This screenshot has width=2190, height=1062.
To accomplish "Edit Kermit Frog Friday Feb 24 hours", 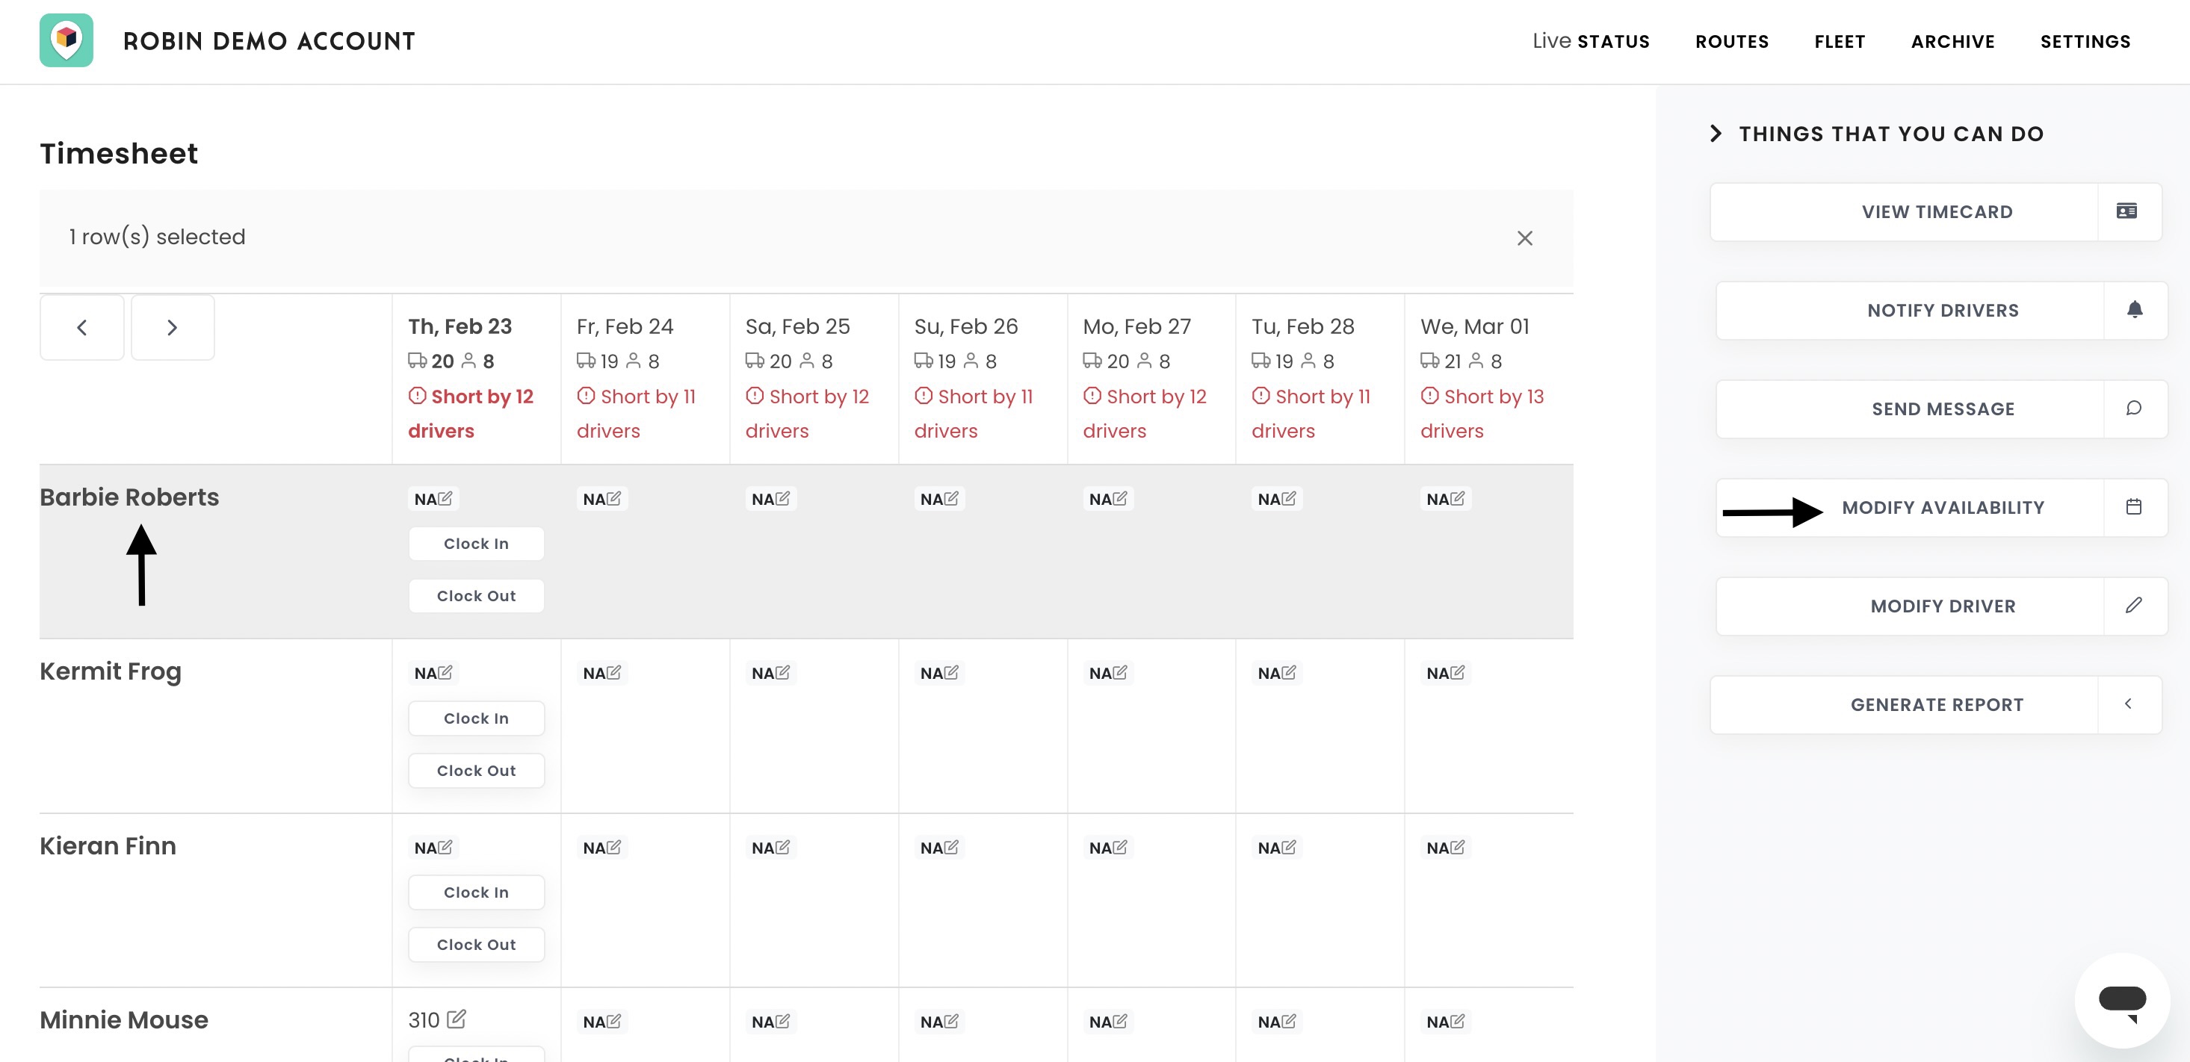I will coord(613,673).
